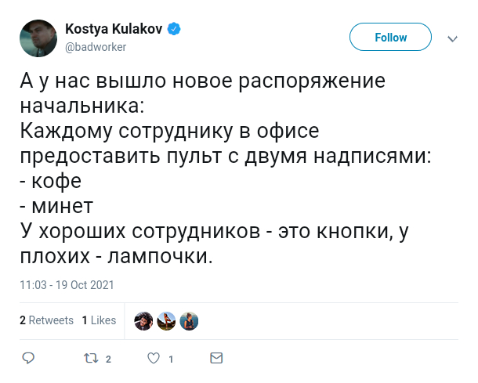This screenshot has height=383, width=478.
Task: Open the 11:03 - 19 Oct 2021 timestamp
Action: coord(67,285)
